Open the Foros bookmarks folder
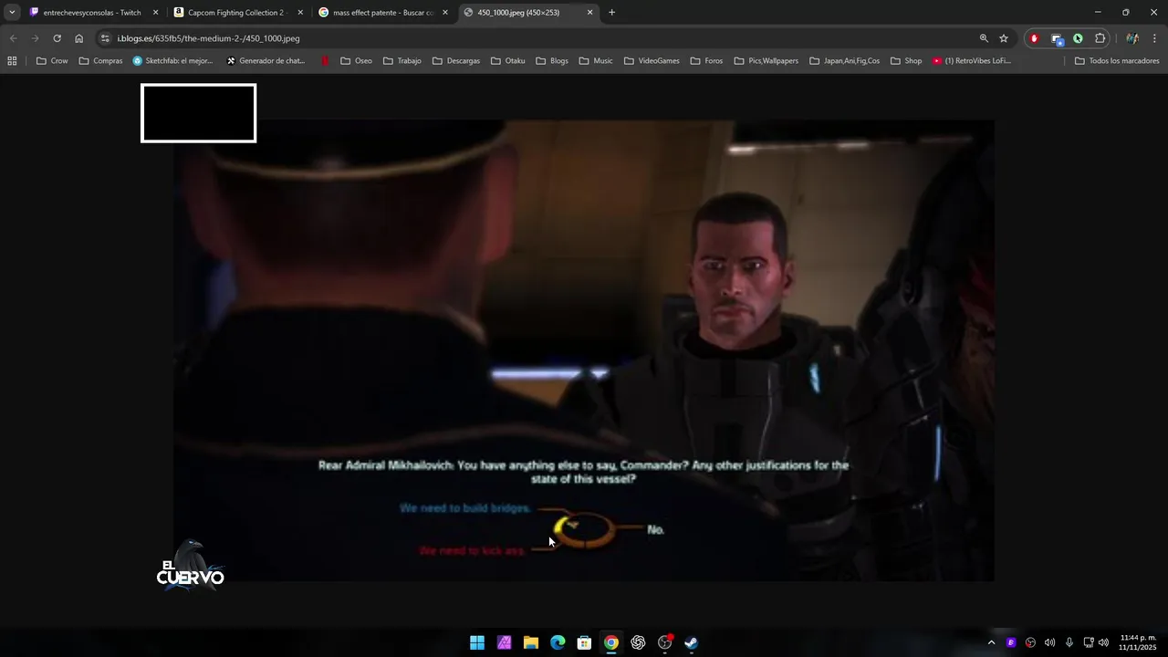 706,61
